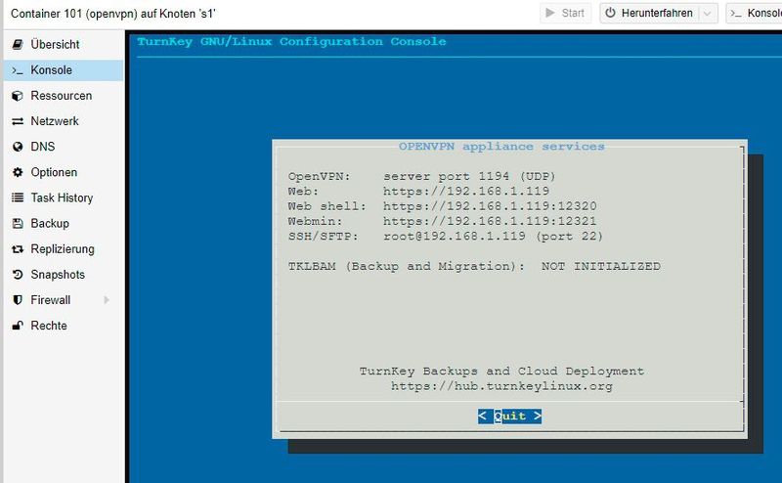Viewport: 782px width, 483px height.
Task: Click the Snapshots history icon
Action: click(18, 275)
